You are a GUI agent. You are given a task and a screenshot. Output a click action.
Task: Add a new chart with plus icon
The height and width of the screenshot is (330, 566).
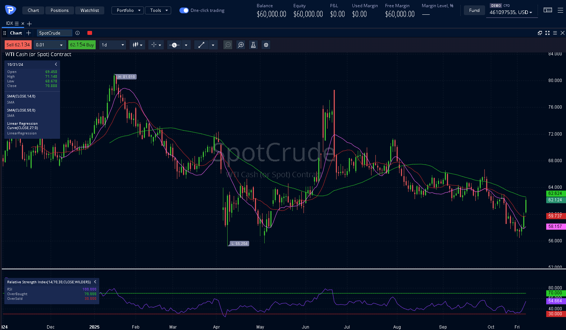pos(29,33)
